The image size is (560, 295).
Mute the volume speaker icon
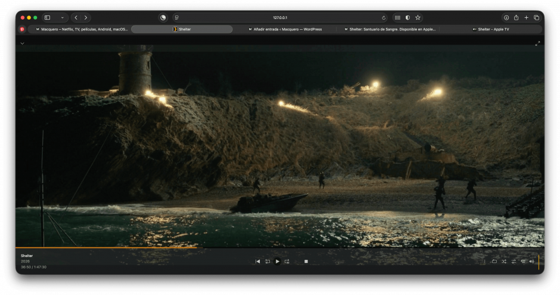pos(531,261)
